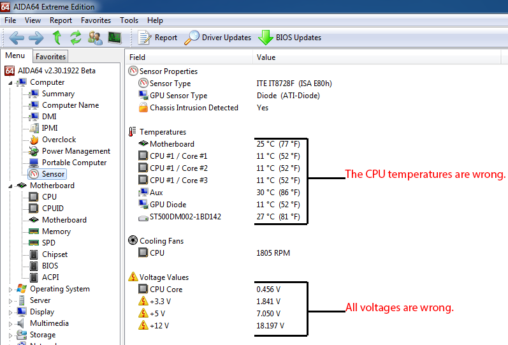Select the GPU Diode row
This screenshot has width=508, height=345.
coord(219,205)
